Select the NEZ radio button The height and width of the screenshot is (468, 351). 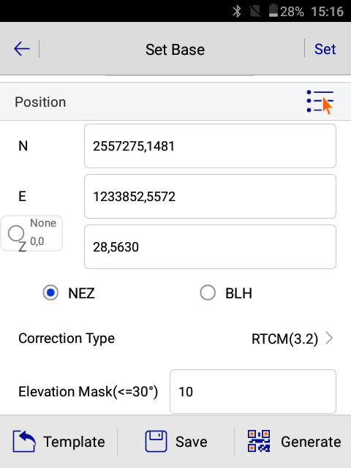[x=50, y=292]
